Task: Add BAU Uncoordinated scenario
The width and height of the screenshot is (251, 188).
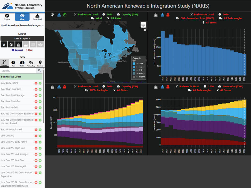Action: click(x=40, y=130)
